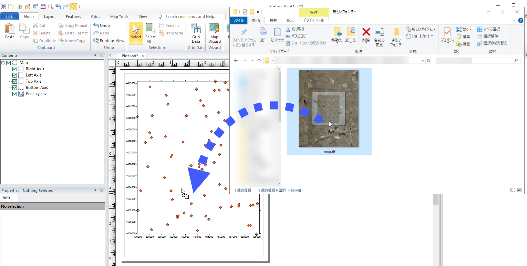
Task: Click the Post-xy.csv layer icon in Contents
Action: click(x=21, y=94)
